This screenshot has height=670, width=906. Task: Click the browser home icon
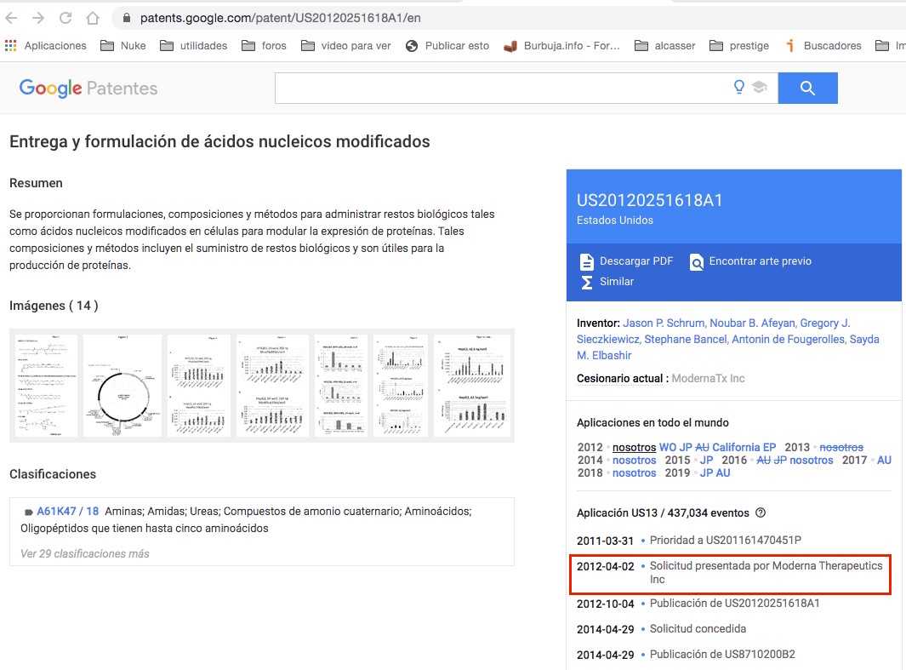click(x=93, y=17)
